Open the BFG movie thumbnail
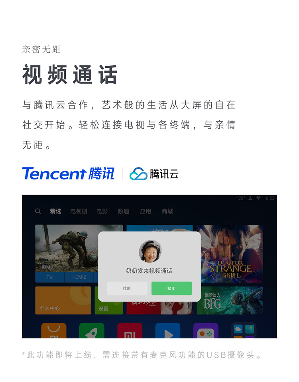The height and width of the screenshot is (382, 299). (x=230, y=300)
